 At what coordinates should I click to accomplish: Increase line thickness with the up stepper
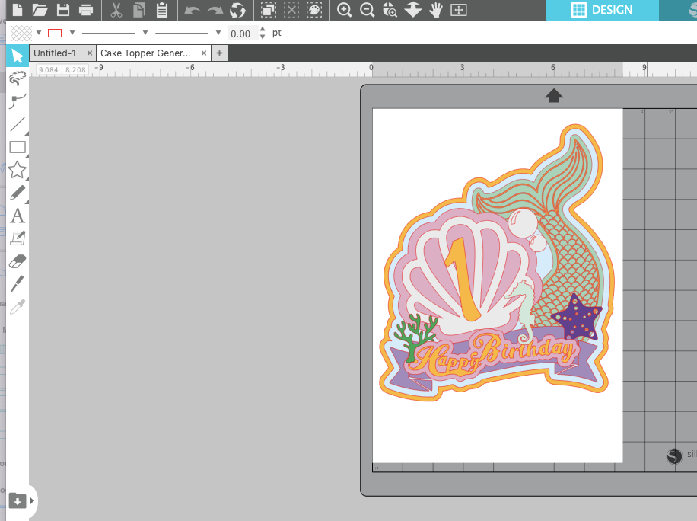coord(263,30)
